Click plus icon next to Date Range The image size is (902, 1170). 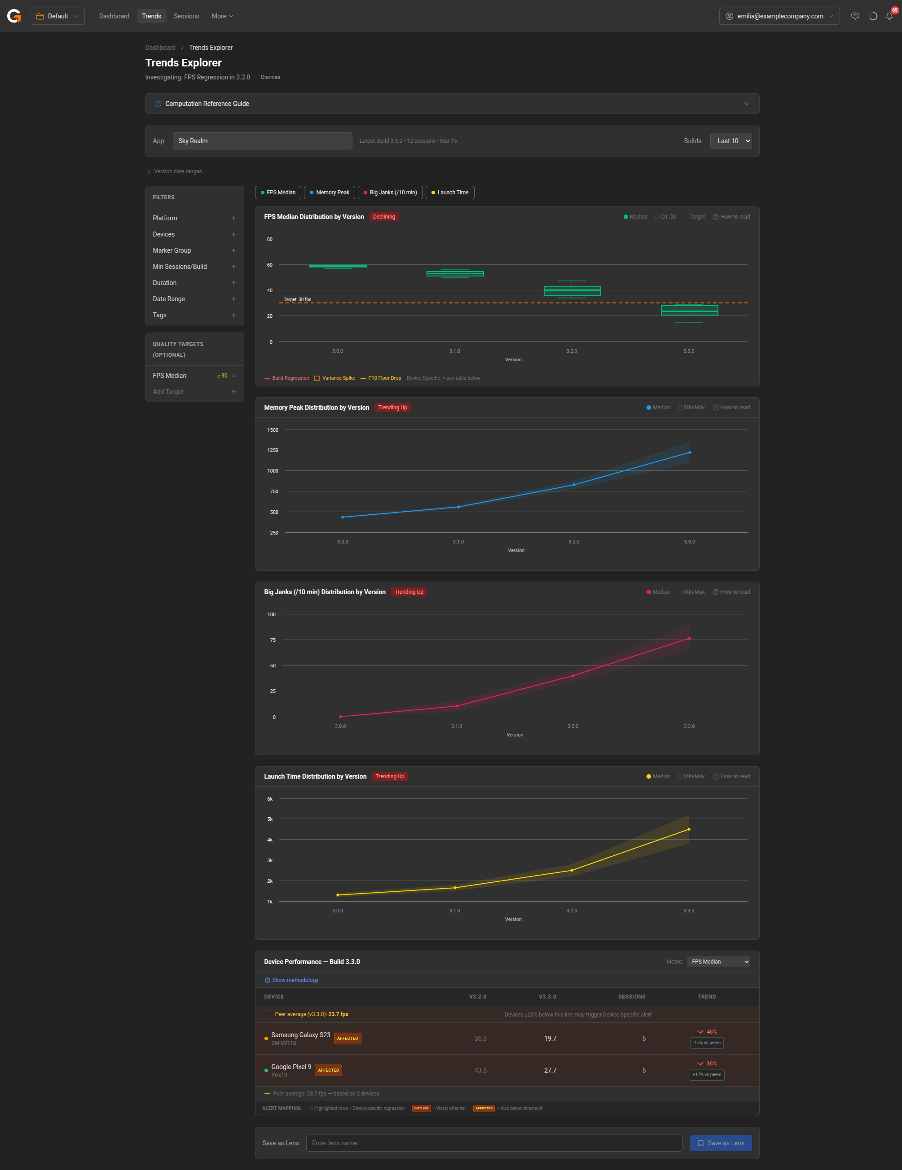pos(233,299)
